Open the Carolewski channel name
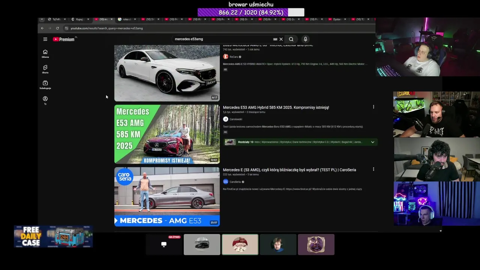This screenshot has height=270, width=480. click(x=236, y=119)
